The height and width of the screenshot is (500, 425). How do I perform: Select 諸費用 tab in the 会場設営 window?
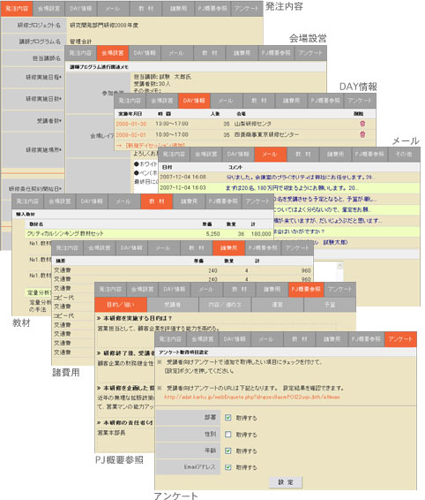(242, 53)
